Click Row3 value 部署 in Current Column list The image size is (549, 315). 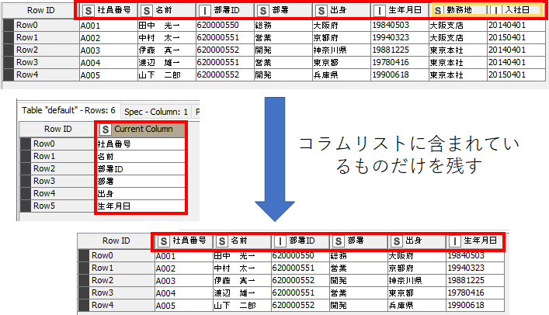pos(140,182)
